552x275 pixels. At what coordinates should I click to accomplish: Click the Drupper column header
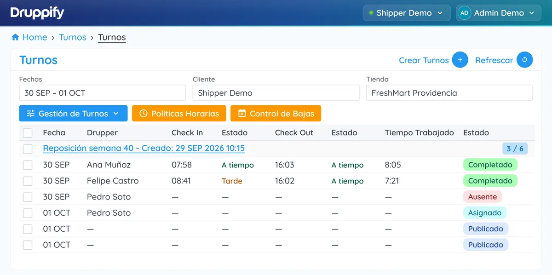pos(102,132)
